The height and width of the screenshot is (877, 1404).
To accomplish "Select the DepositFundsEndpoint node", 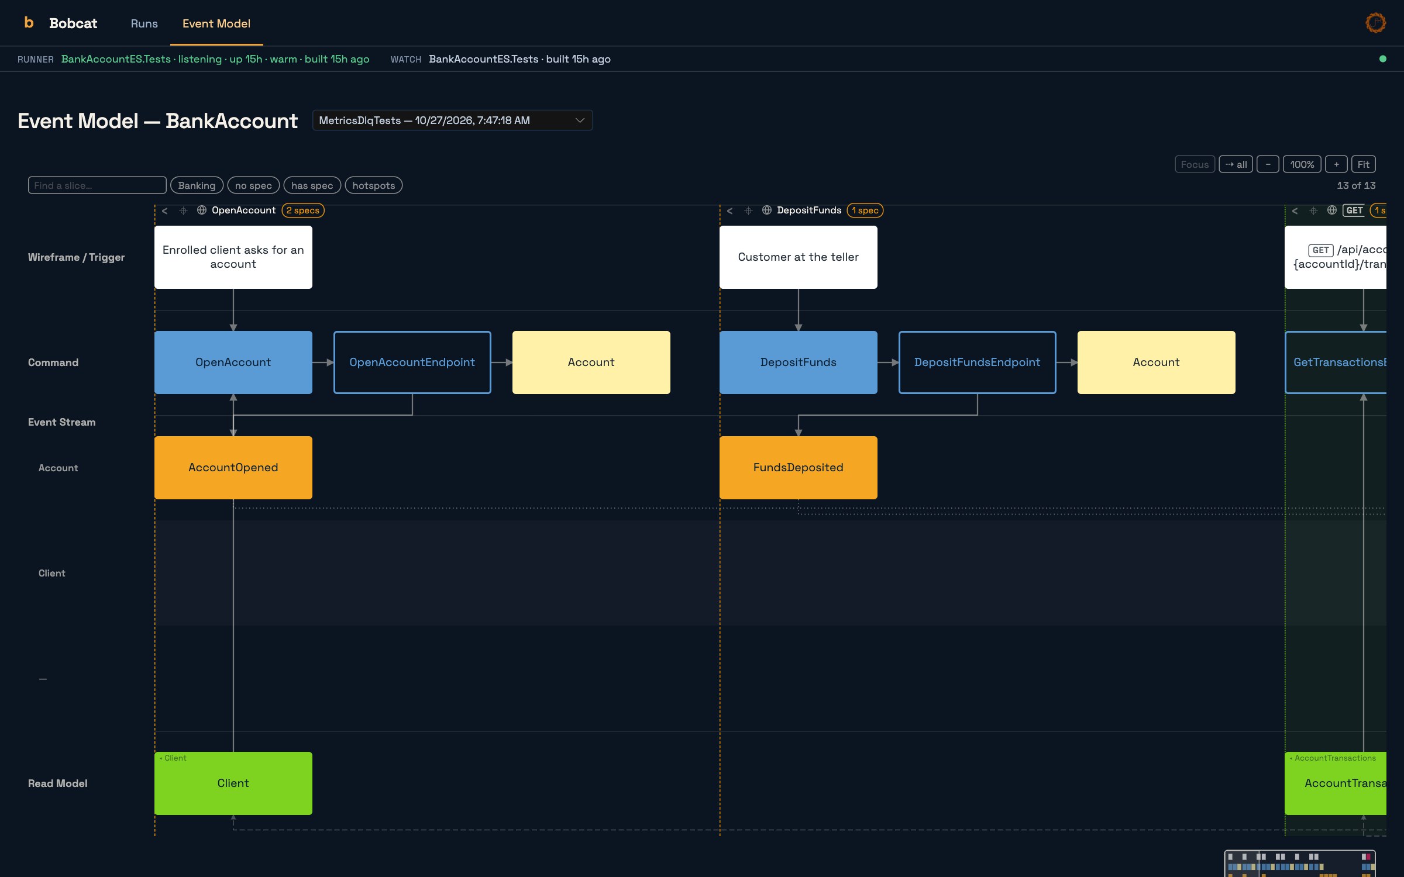I will pos(978,362).
